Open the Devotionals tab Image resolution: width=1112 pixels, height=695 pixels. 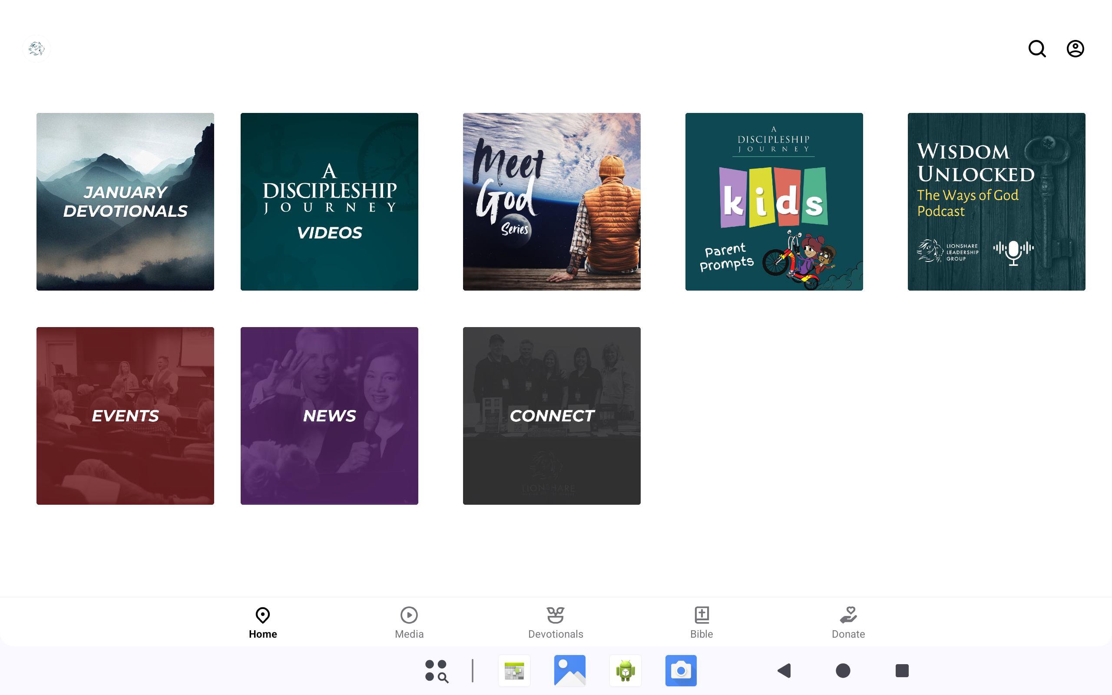(x=555, y=622)
